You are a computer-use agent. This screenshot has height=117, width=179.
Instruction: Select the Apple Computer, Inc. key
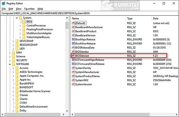(x=32, y=76)
